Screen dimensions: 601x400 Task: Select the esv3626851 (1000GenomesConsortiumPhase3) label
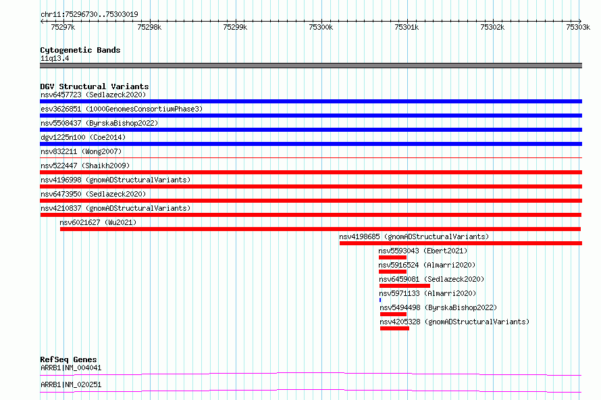click(x=122, y=109)
